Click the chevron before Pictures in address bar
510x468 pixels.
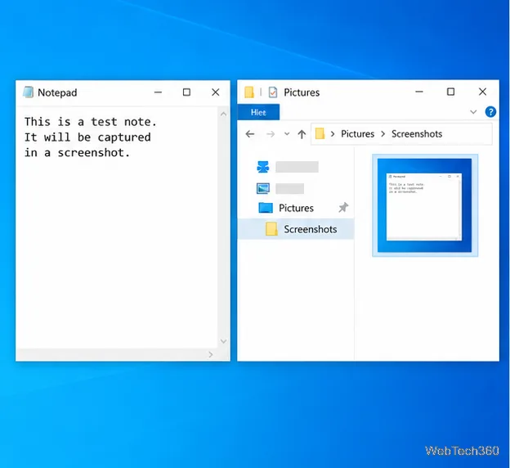click(333, 134)
